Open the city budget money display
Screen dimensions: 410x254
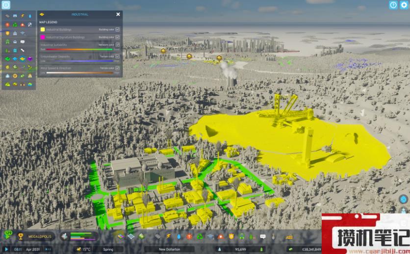304,249
